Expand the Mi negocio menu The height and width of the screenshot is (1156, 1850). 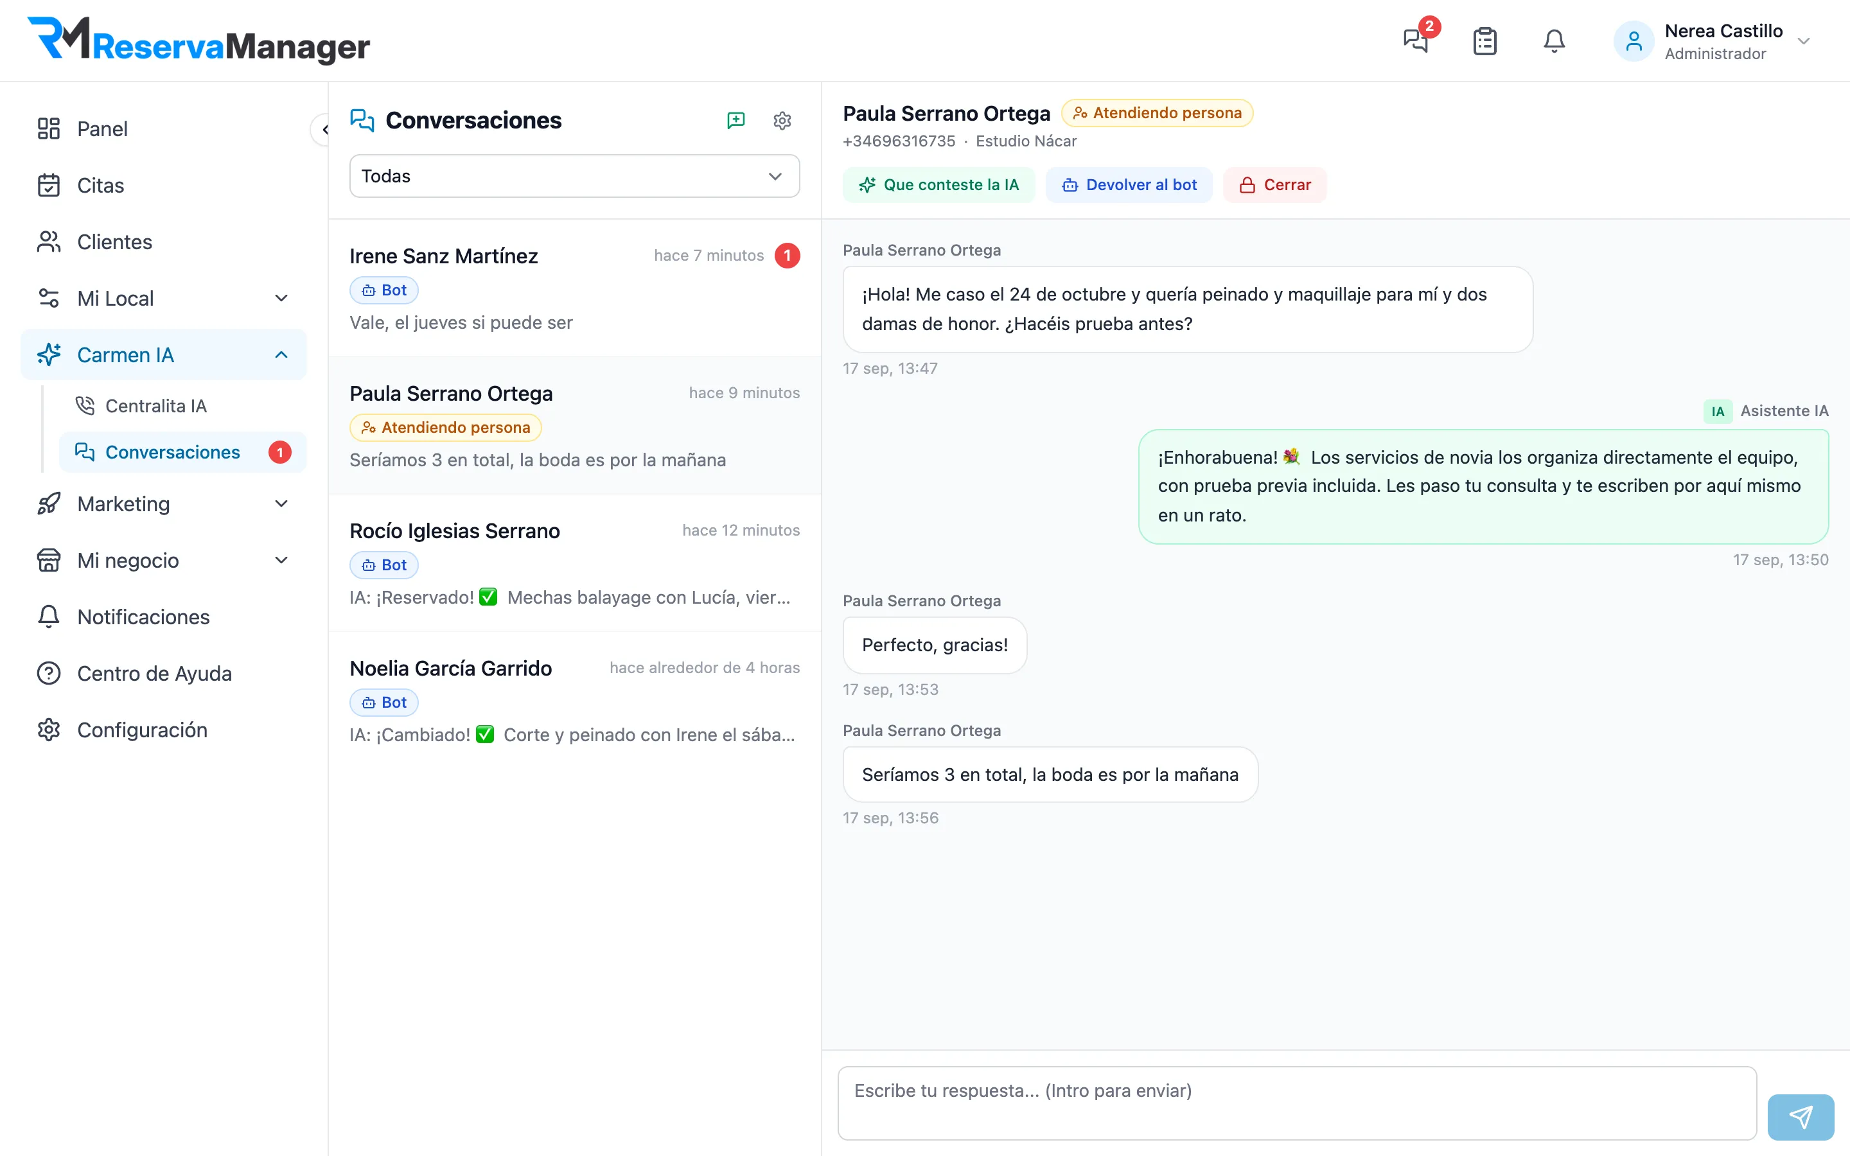coord(164,561)
